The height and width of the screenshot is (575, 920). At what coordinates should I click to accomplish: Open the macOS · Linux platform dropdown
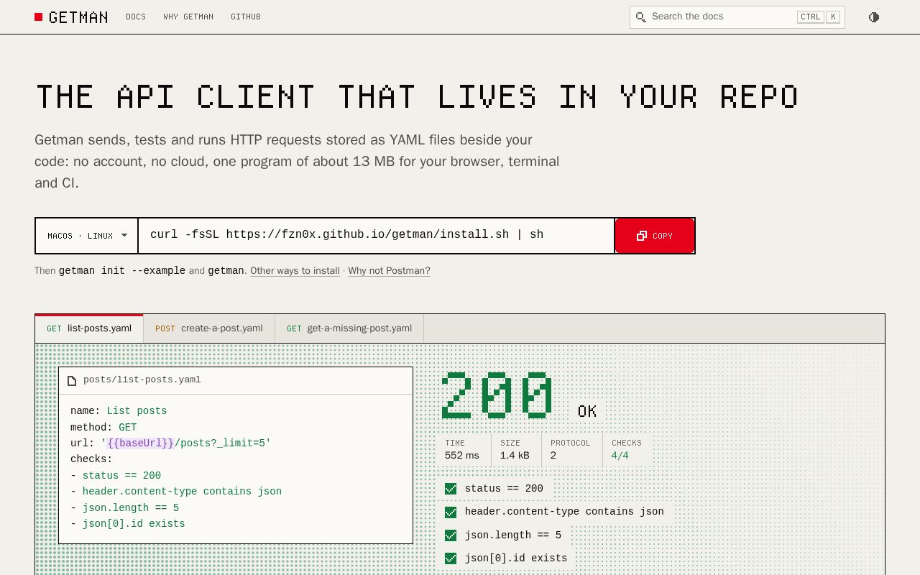pyautogui.click(x=87, y=236)
